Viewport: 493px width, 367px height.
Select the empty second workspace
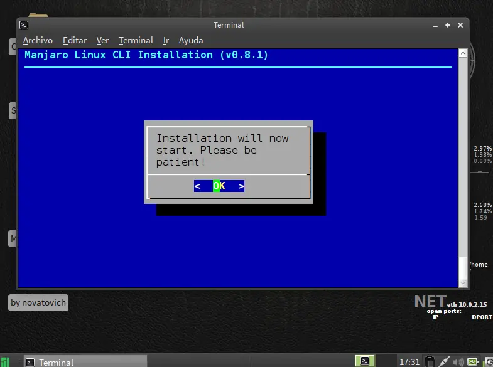tap(386, 361)
